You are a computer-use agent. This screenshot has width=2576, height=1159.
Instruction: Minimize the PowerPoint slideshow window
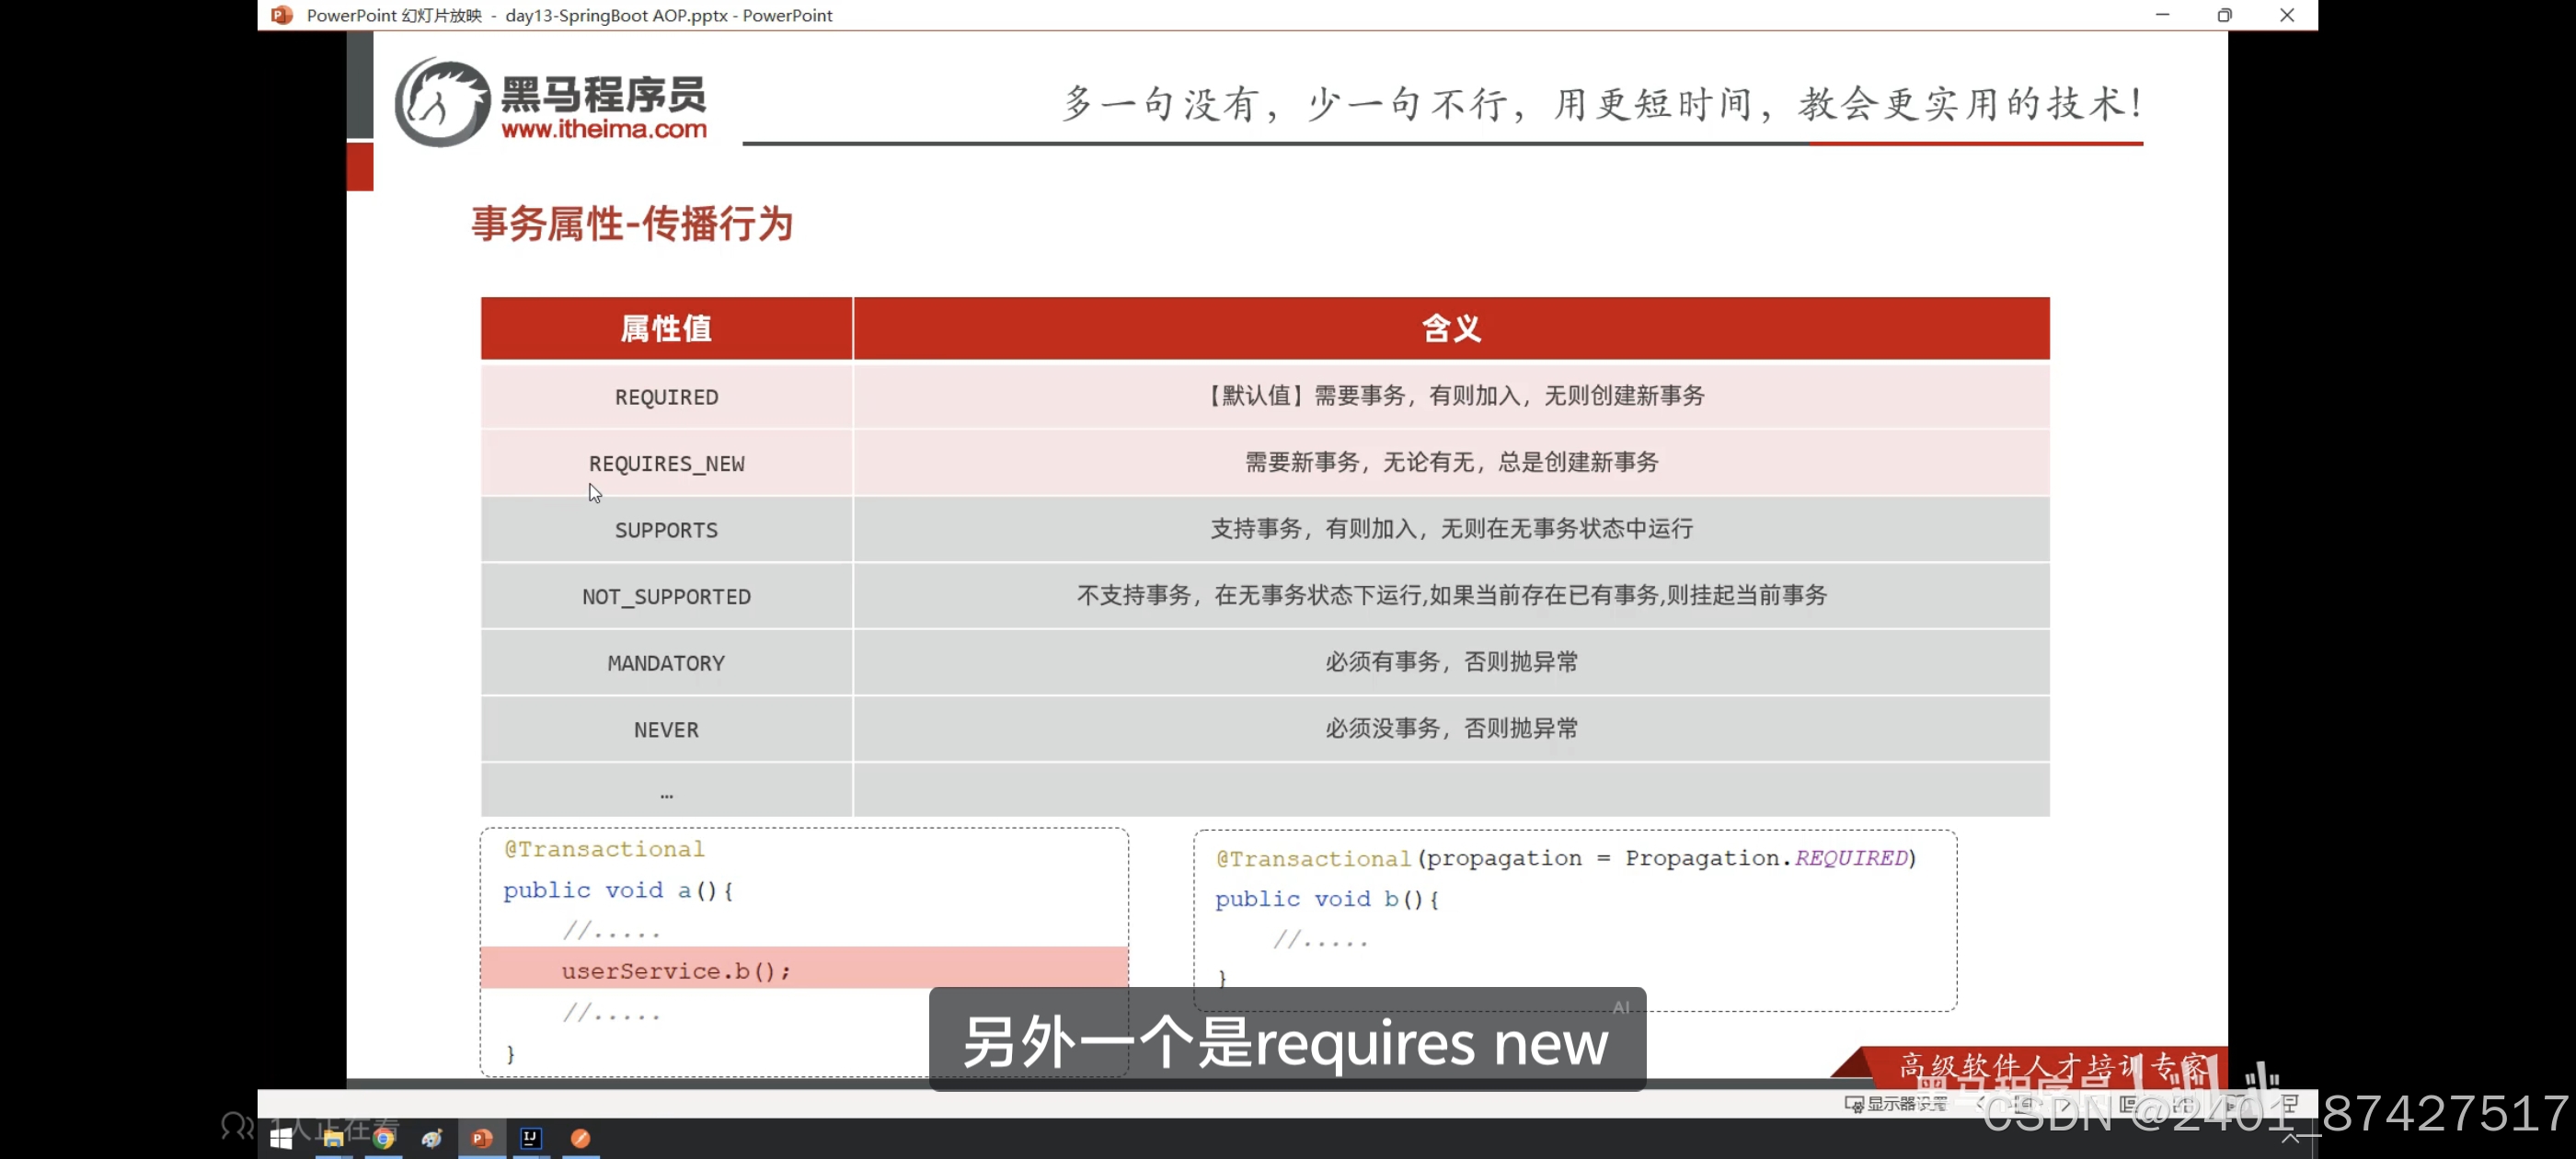tap(2162, 15)
